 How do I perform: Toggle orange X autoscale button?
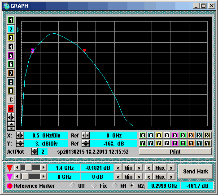(191, 135)
